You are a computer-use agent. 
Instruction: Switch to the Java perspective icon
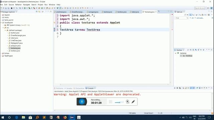coord(211,8)
